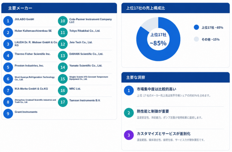This screenshot has width=232, height=152.
Task: Click the 主要メーカー panel header
Action: (59, 8)
